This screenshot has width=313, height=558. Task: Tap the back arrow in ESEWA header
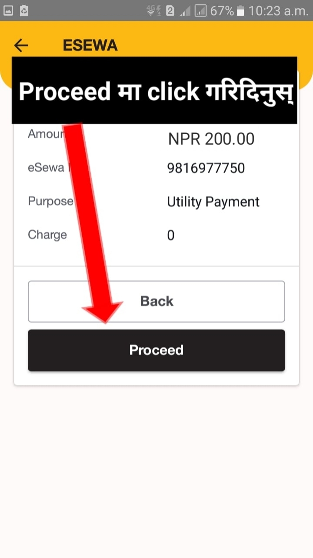point(21,45)
